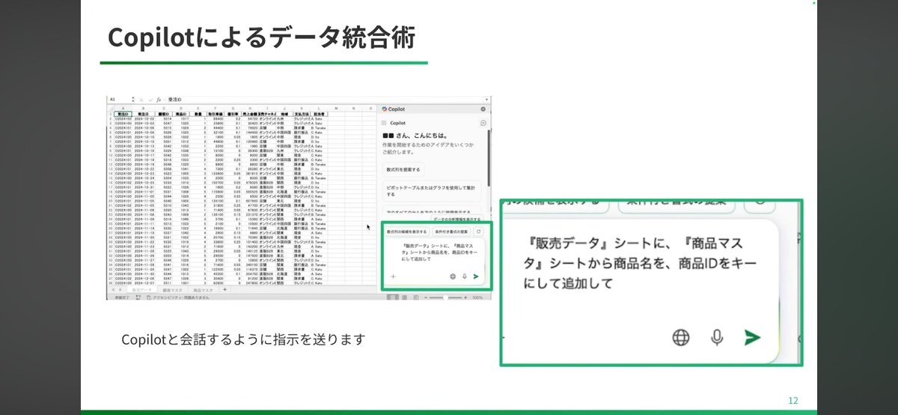This screenshot has width=898, height=415.
Task: Switch to Page Layout view icon
Action: (x=404, y=297)
